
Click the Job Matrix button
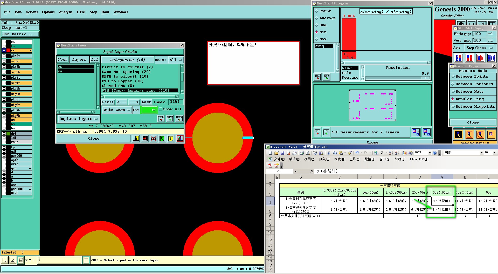point(20,34)
